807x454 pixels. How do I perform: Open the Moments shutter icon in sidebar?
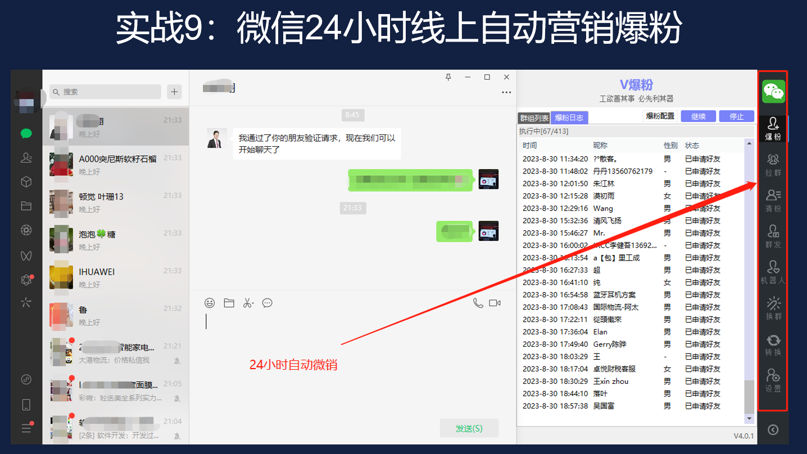pos(26,230)
